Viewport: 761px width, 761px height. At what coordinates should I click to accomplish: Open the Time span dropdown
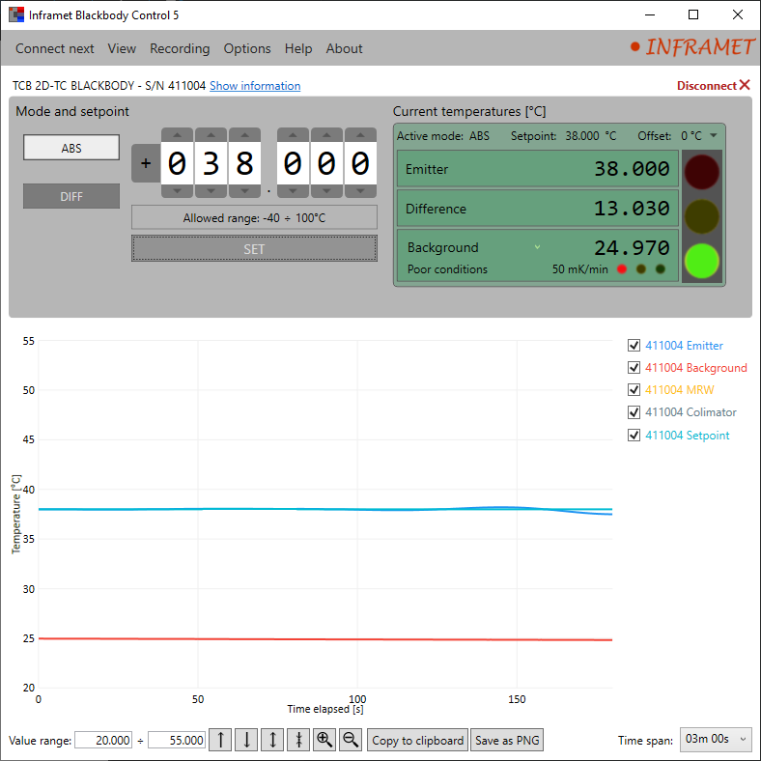[716, 739]
